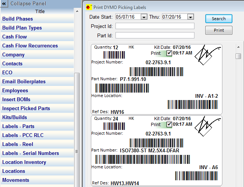Click Ref Des HW13.HW14 value
Viewport: 244px width, 187px height.
[125, 183]
